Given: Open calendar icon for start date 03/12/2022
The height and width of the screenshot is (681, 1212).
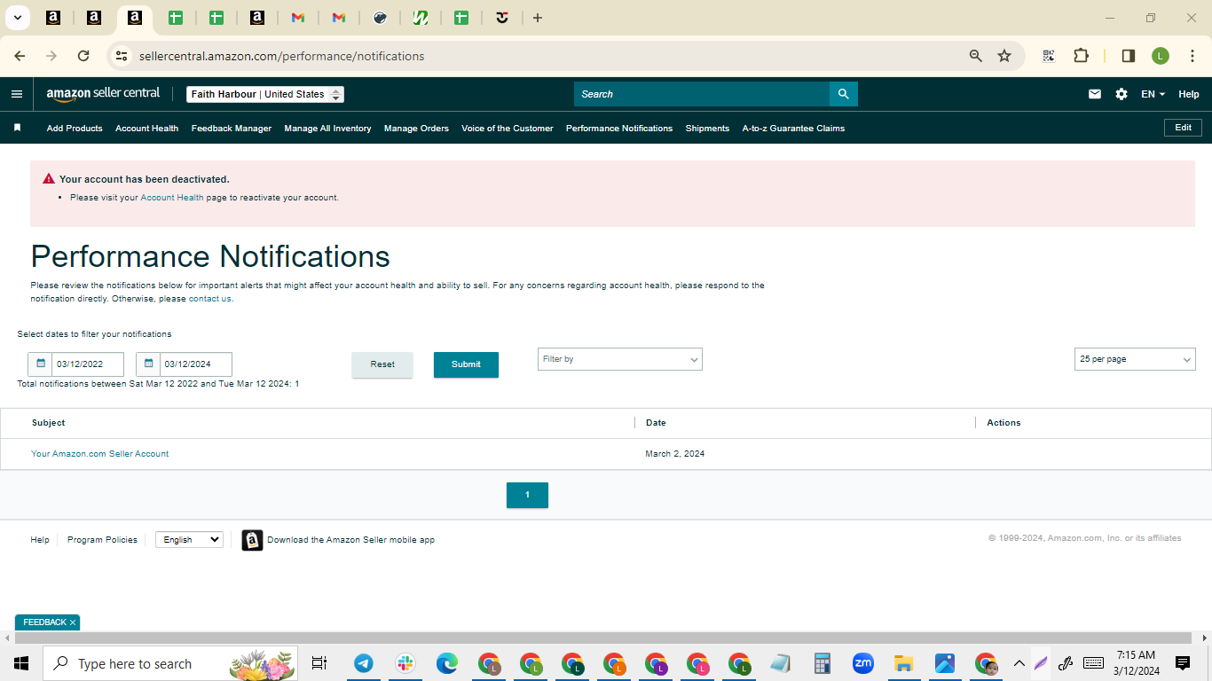Looking at the screenshot, I should coord(40,364).
